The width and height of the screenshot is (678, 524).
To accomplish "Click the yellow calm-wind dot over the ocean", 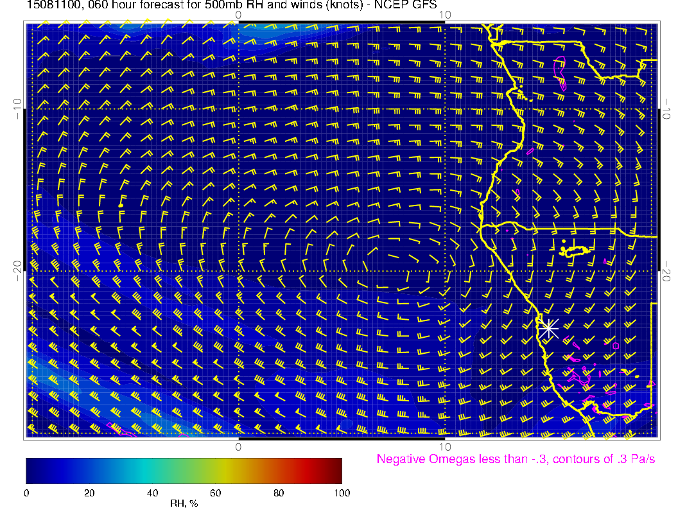I will click(121, 205).
